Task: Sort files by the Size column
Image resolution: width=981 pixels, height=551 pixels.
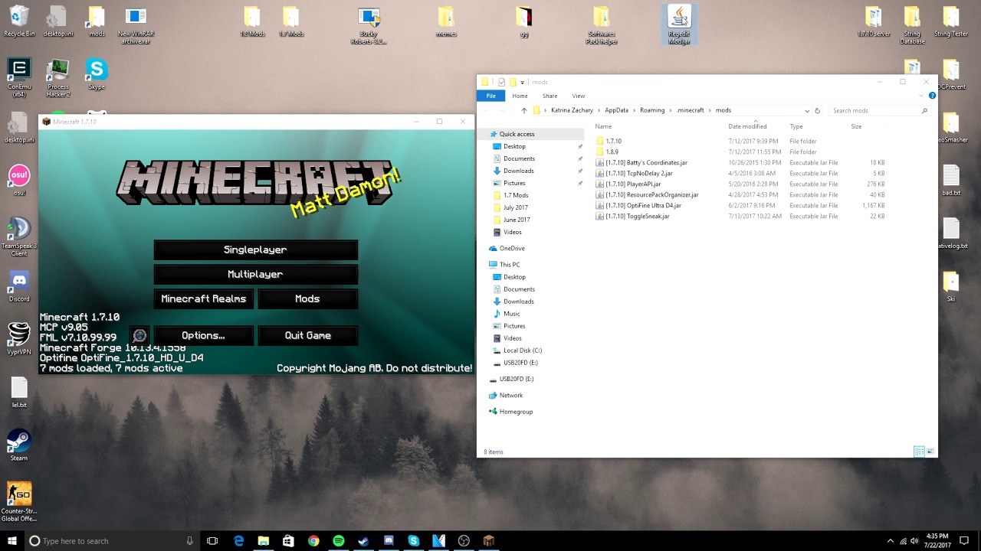Action: tap(856, 126)
